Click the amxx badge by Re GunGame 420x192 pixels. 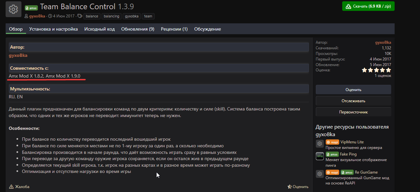[x=347, y=172]
